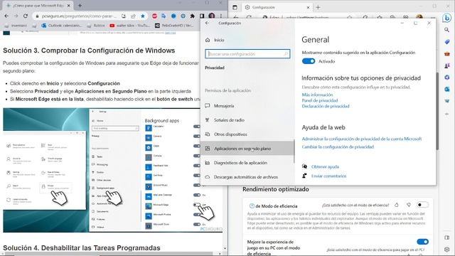This screenshot has height=256, width=455.
Task: Click the Chrome address bar URL
Action: pyautogui.click(x=79, y=16)
